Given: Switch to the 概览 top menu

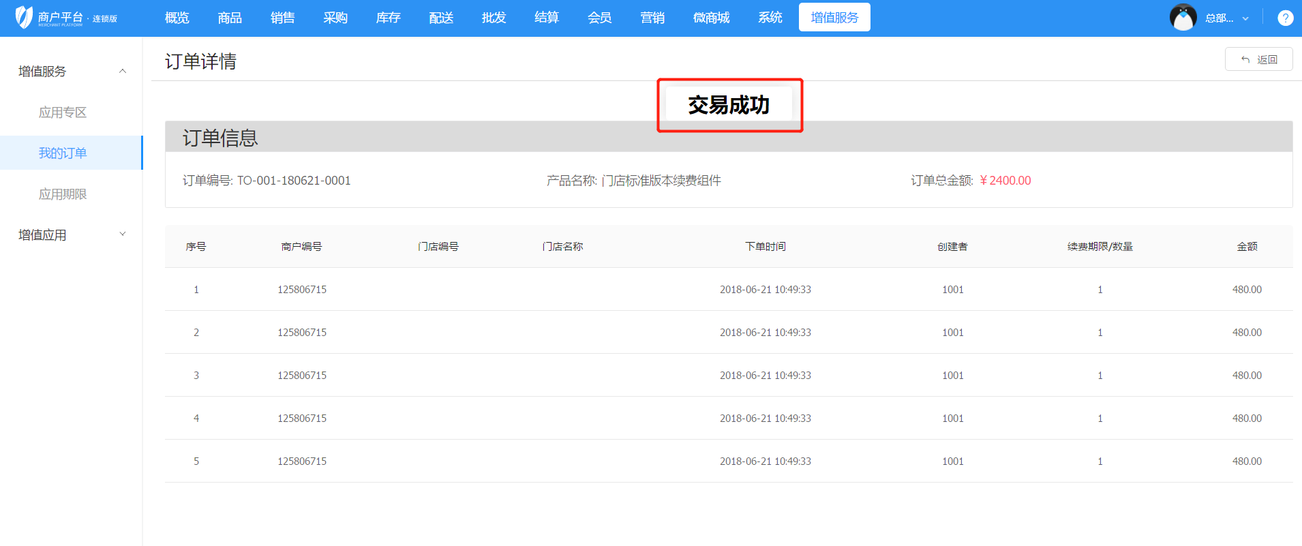Looking at the screenshot, I should (x=177, y=18).
